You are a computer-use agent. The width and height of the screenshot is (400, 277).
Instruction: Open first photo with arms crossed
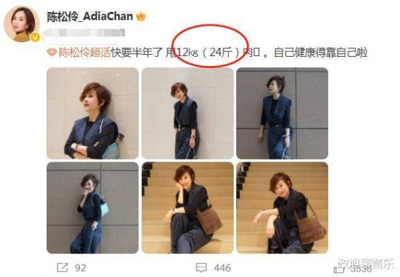[93, 113]
